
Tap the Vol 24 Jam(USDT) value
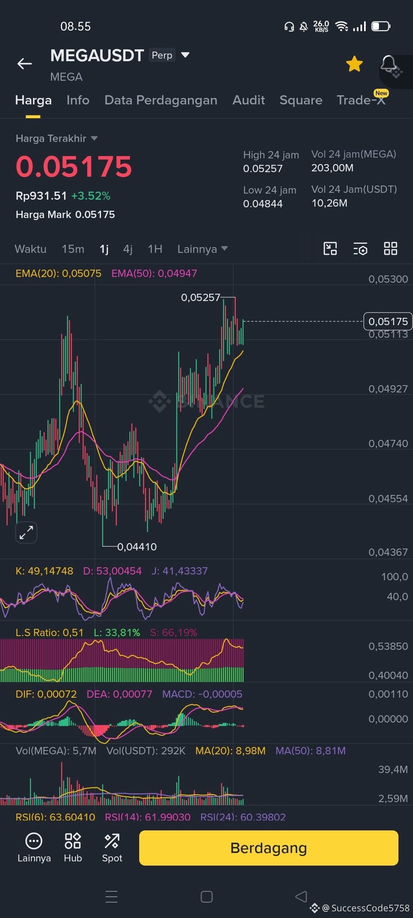pyautogui.click(x=329, y=203)
